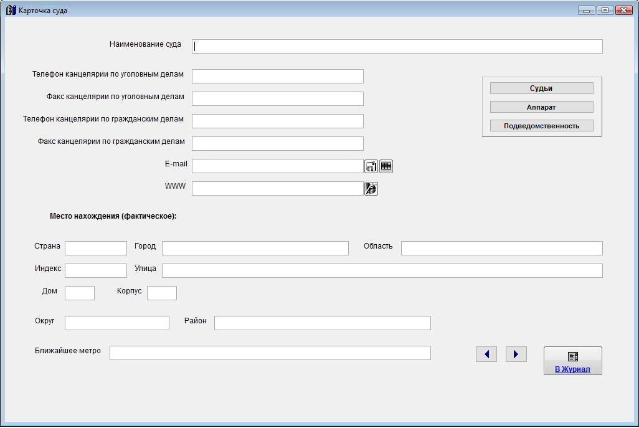
Task: Go to the next record with the right arrow
Action: point(516,354)
